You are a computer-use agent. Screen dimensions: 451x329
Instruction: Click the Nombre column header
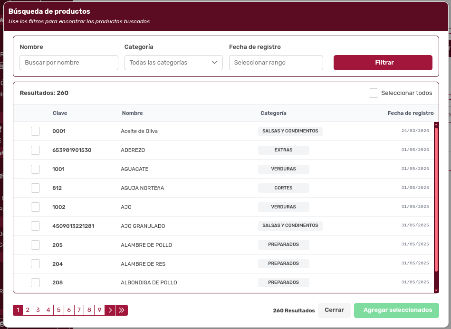[132, 113]
